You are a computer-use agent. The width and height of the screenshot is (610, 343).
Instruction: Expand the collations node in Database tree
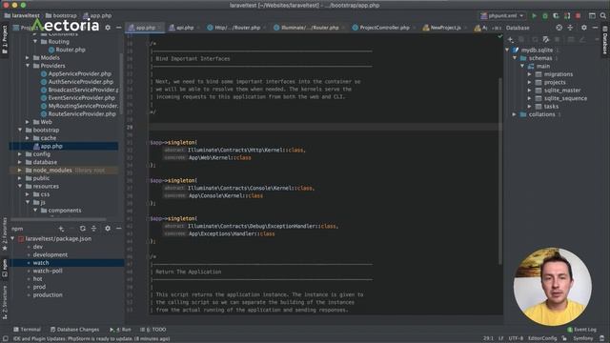pyautogui.click(x=515, y=114)
